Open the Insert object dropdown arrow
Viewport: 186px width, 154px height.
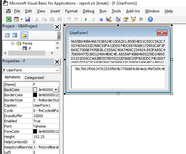22,19
